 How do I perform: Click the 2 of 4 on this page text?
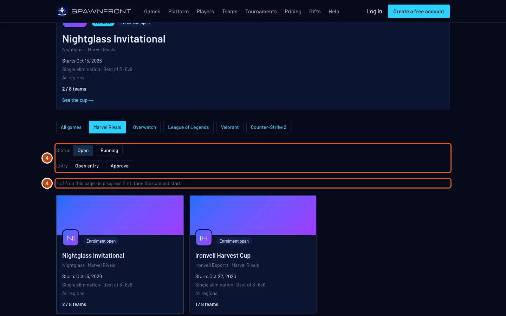pos(75,183)
